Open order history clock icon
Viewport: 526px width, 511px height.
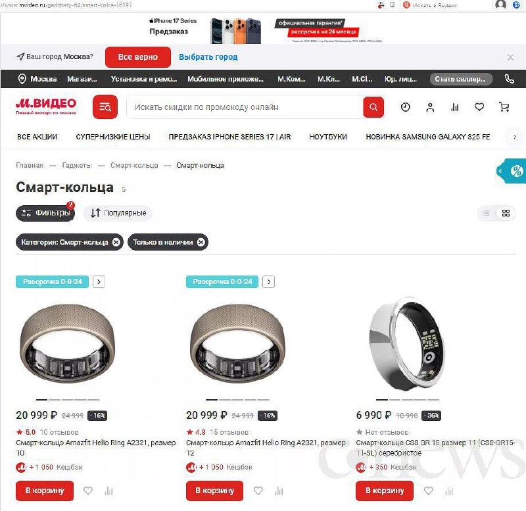(x=406, y=107)
